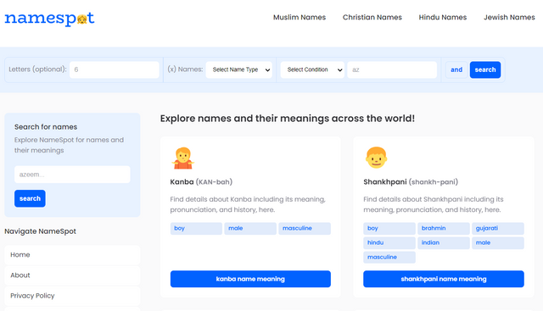The height and width of the screenshot is (311, 543).
Task: Select the 'indian' tag
Action: (x=444, y=243)
